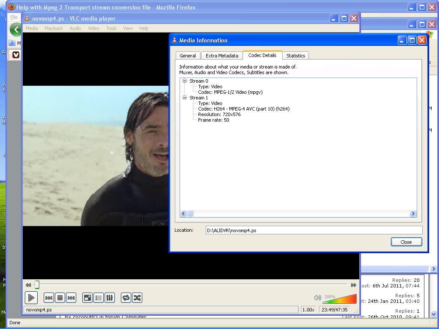439x329 pixels.
Task: Maximize the Media Information dialog
Action: pyautogui.click(x=412, y=40)
